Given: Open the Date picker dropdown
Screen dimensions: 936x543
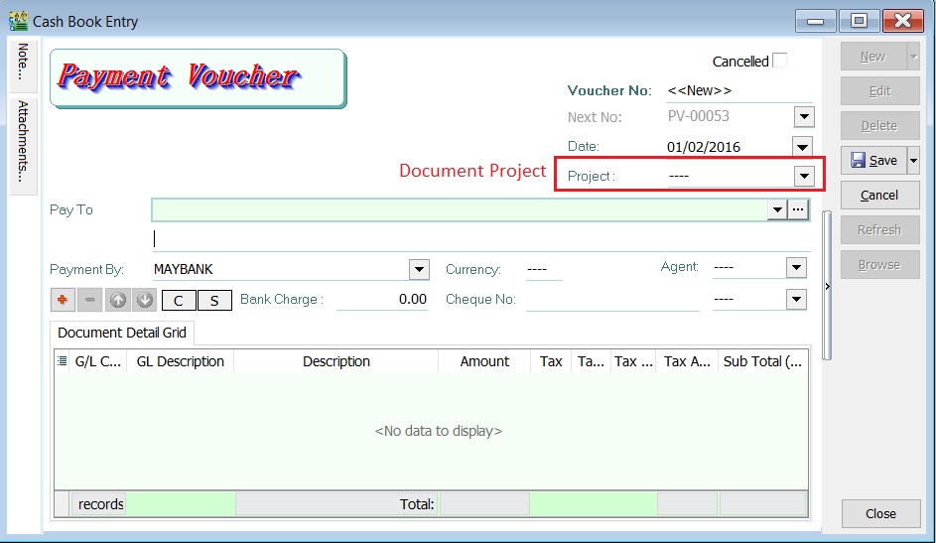Looking at the screenshot, I should pyautogui.click(x=803, y=147).
